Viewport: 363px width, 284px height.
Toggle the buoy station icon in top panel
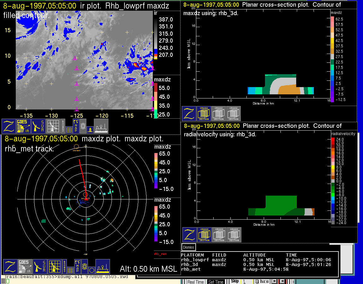tap(90, 129)
